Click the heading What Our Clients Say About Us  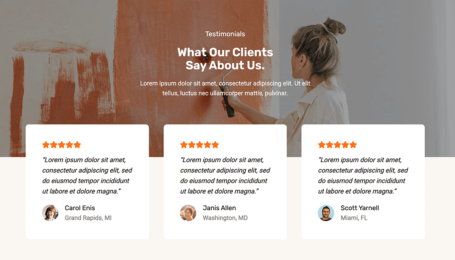click(225, 58)
